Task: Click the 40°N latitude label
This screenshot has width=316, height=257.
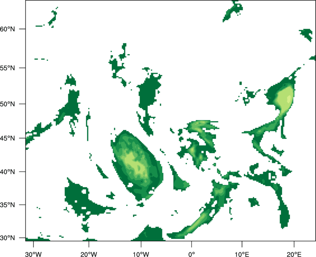Action: tap(8, 172)
